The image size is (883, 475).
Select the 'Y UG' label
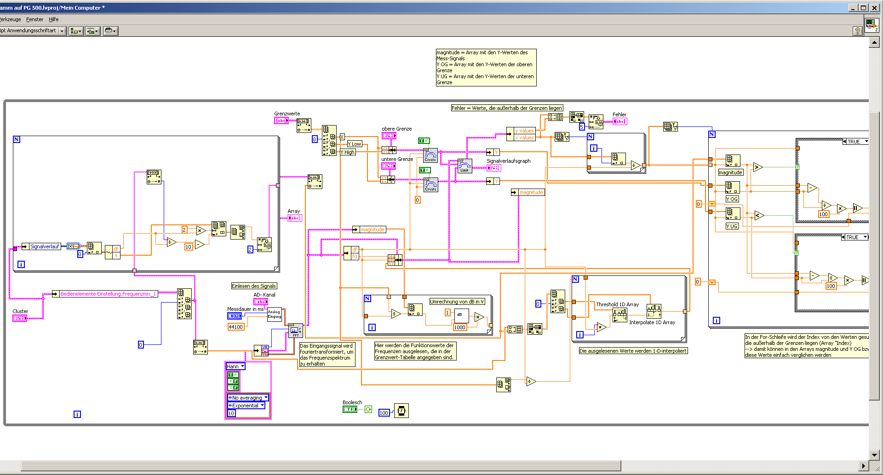point(732,226)
